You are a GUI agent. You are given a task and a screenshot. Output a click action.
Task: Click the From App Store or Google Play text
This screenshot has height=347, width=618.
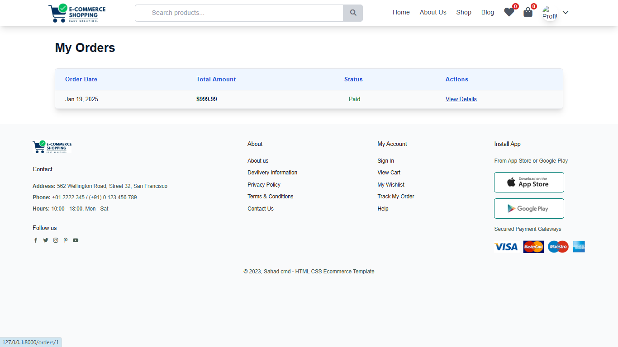pyautogui.click(x=531, y=161)
